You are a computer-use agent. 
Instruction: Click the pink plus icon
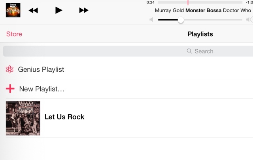(10, 89)
